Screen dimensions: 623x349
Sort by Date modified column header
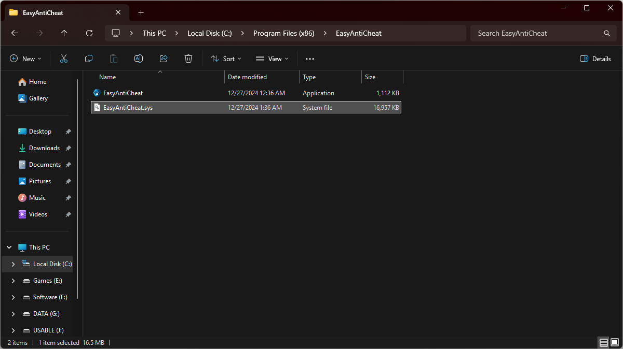point(262,77)
